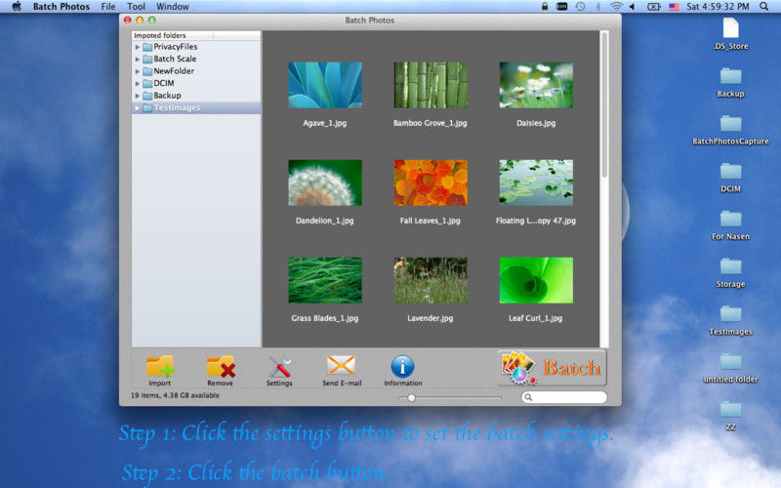Select the Batch Scale folder
Screen dimensions: 781x488
click(x=196, y=59)
